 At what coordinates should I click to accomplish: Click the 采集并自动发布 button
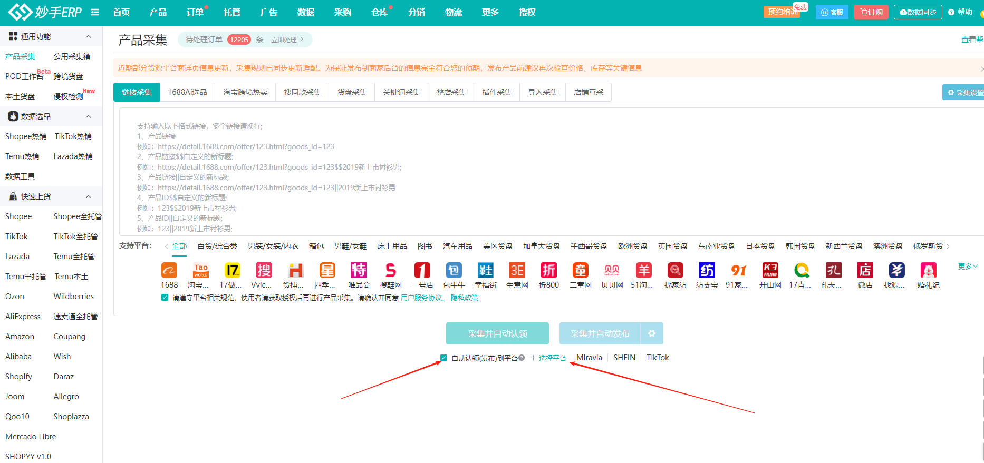(x=600, y=333)
